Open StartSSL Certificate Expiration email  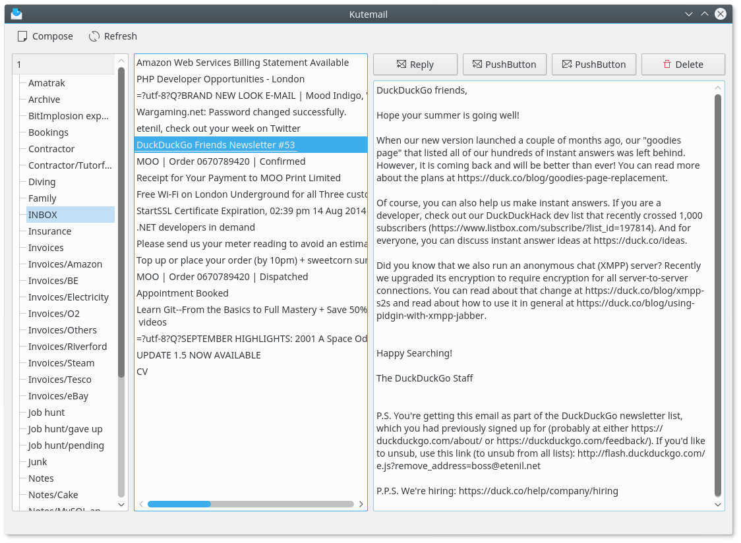[251, 212]
